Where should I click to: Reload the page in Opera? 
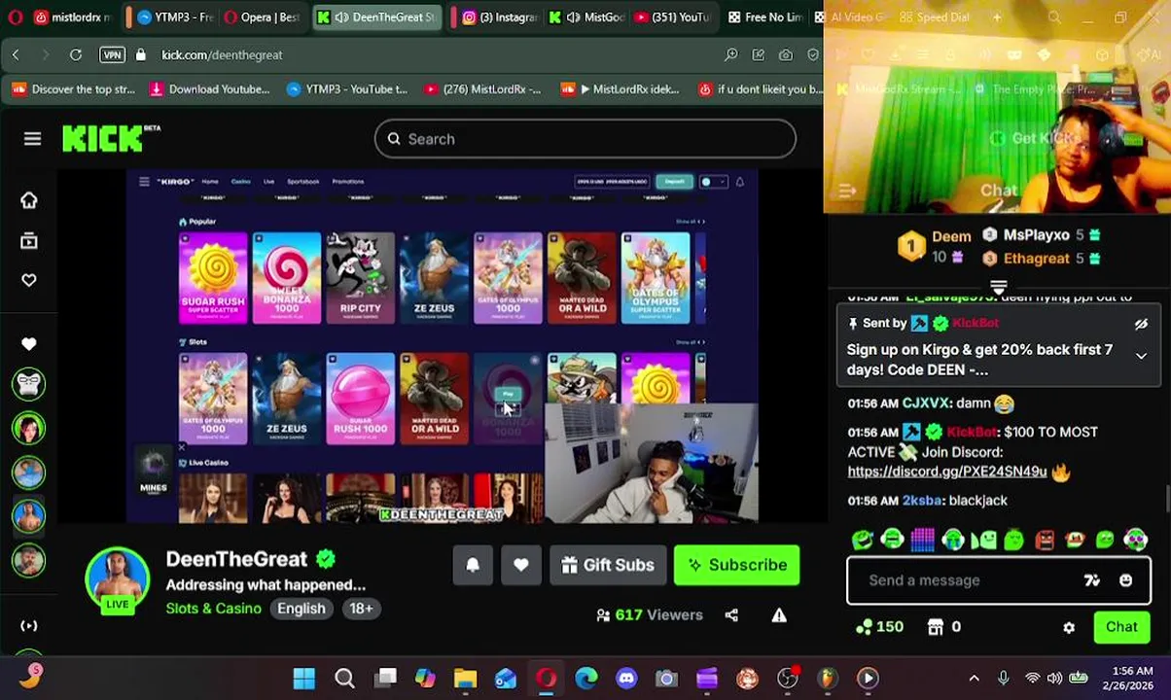click(75, 54)
